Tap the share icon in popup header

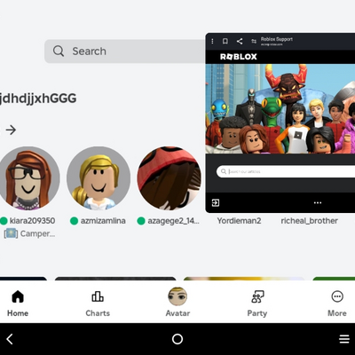tap(240, 41)
